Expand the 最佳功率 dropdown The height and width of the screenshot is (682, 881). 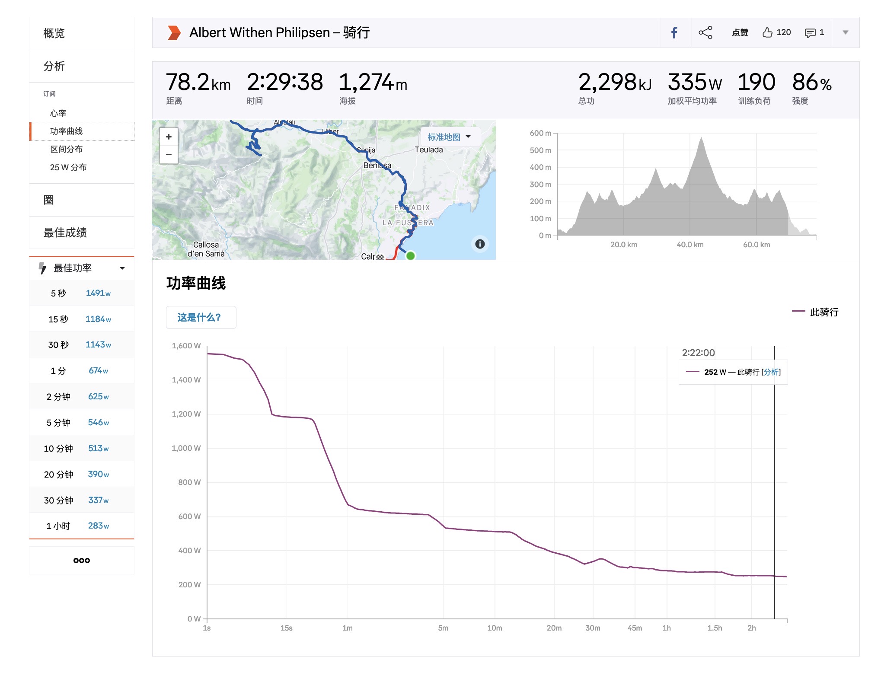[x=122, y=268]
